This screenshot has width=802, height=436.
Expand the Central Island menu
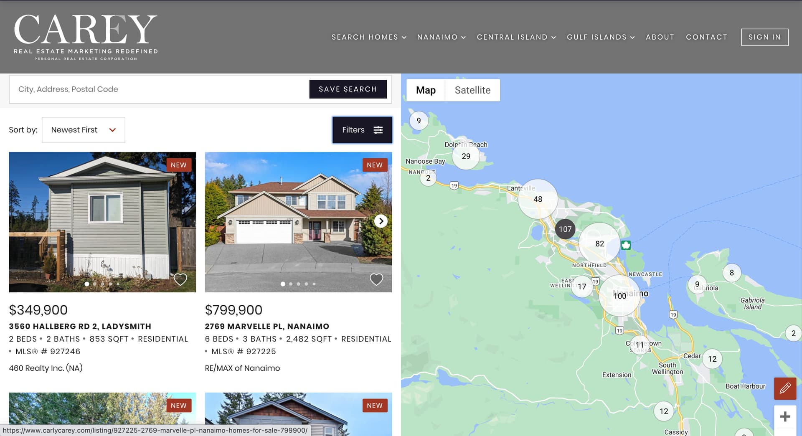(516, 37)
